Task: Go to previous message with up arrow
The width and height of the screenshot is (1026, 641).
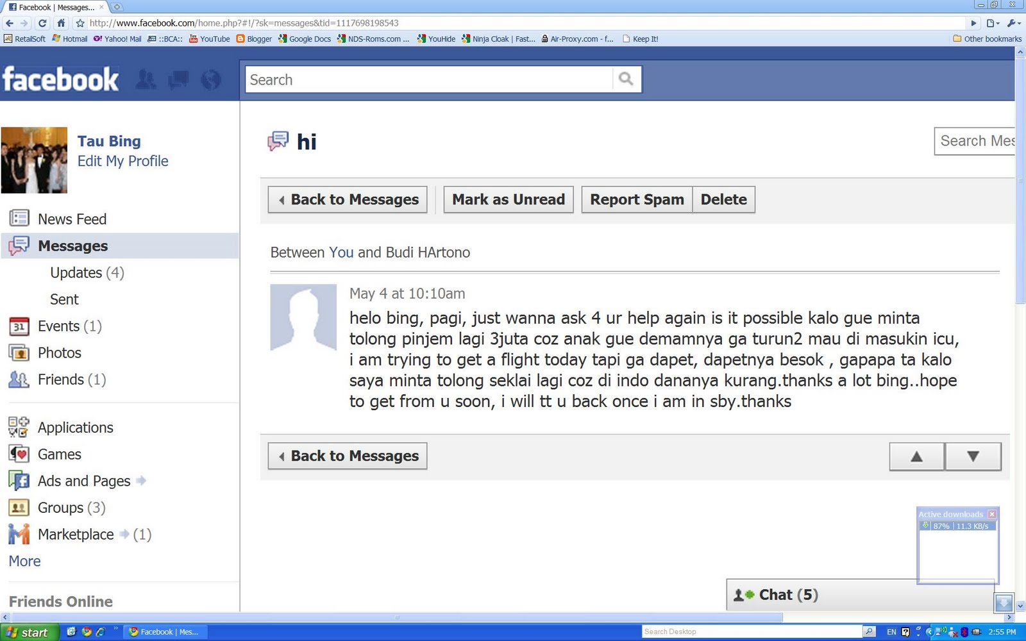Action: pyautogui.click(x=916, y=456)
